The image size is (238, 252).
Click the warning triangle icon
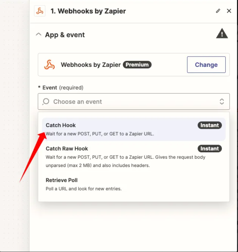pyautogui.click(x=222, y=33)
